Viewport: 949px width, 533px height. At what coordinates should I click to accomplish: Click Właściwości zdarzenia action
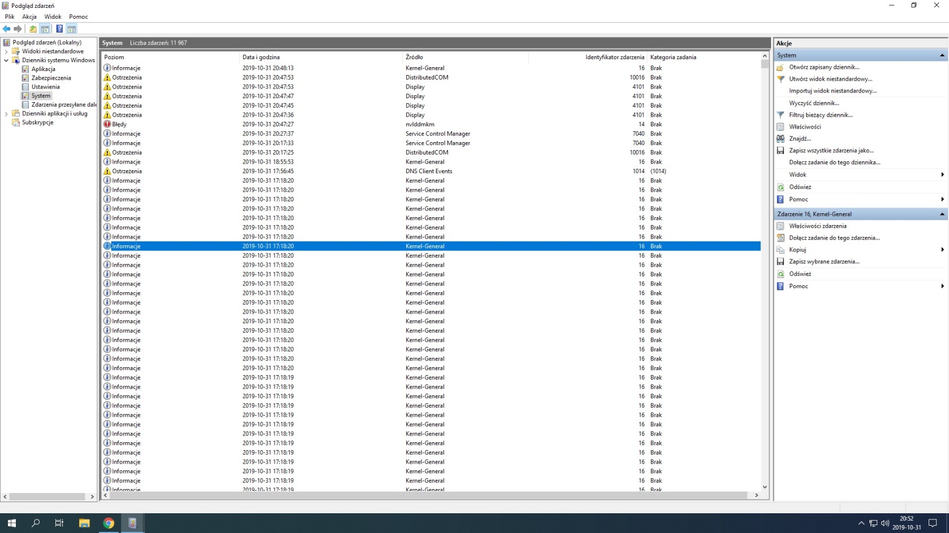tap(817, 226)
